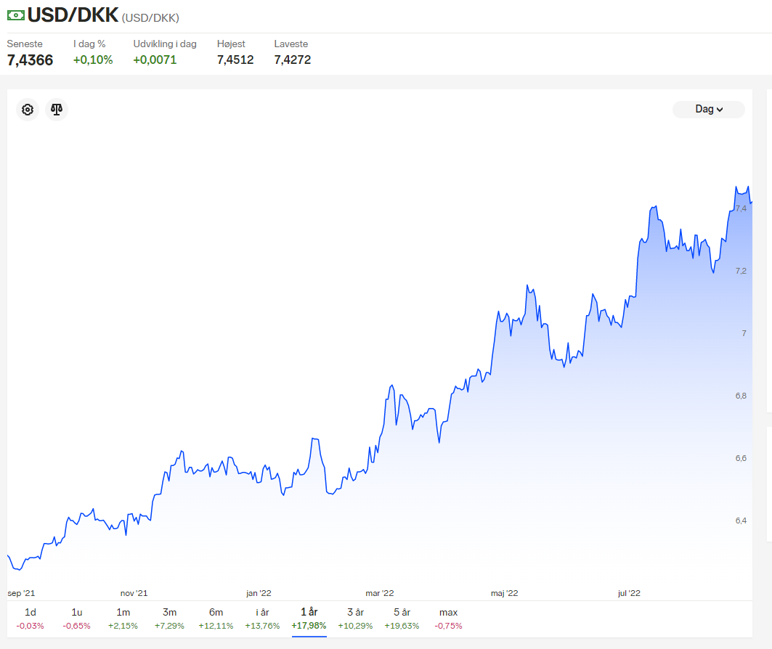Click the green banknote currency icon

16,15
